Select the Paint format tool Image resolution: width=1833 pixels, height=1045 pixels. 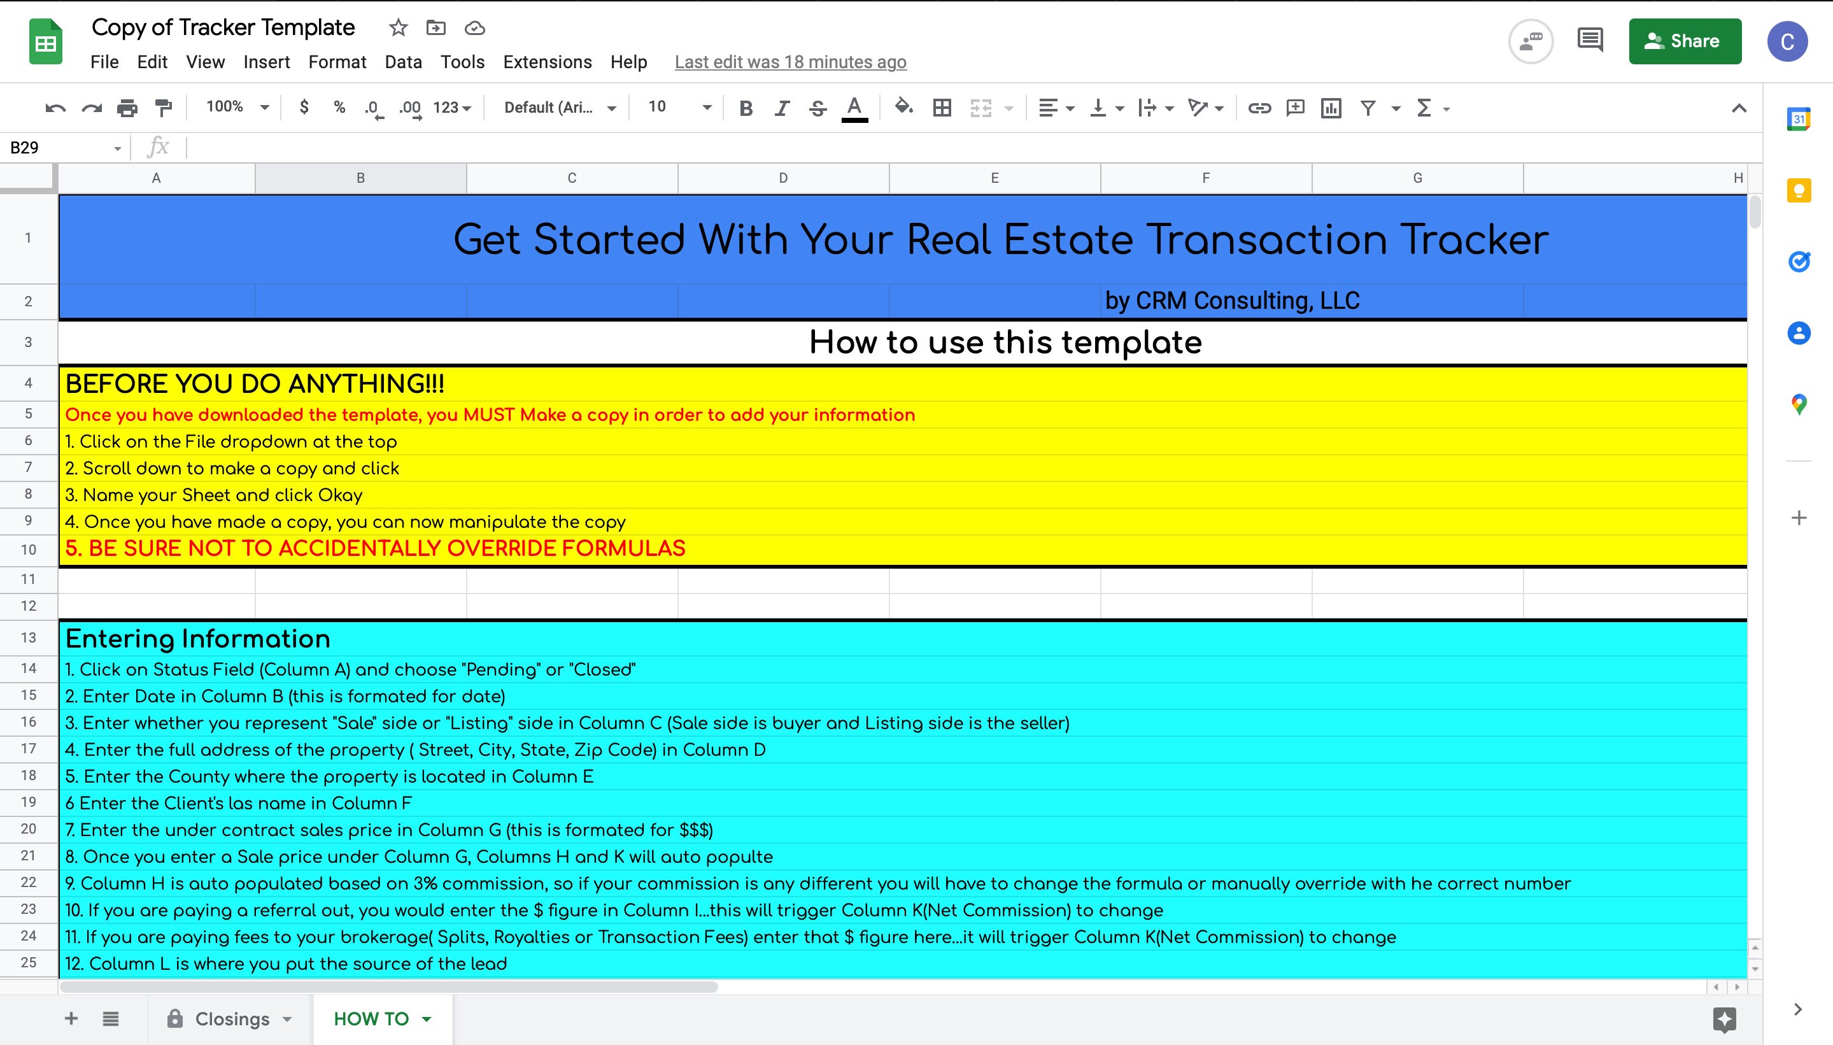coord(164,108)
